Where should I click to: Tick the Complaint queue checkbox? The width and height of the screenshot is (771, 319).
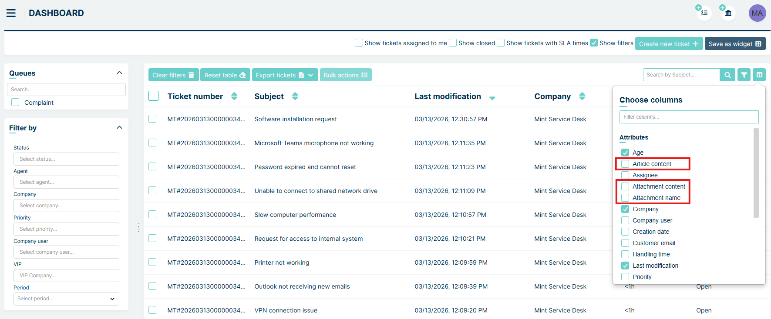pos(16,103)
